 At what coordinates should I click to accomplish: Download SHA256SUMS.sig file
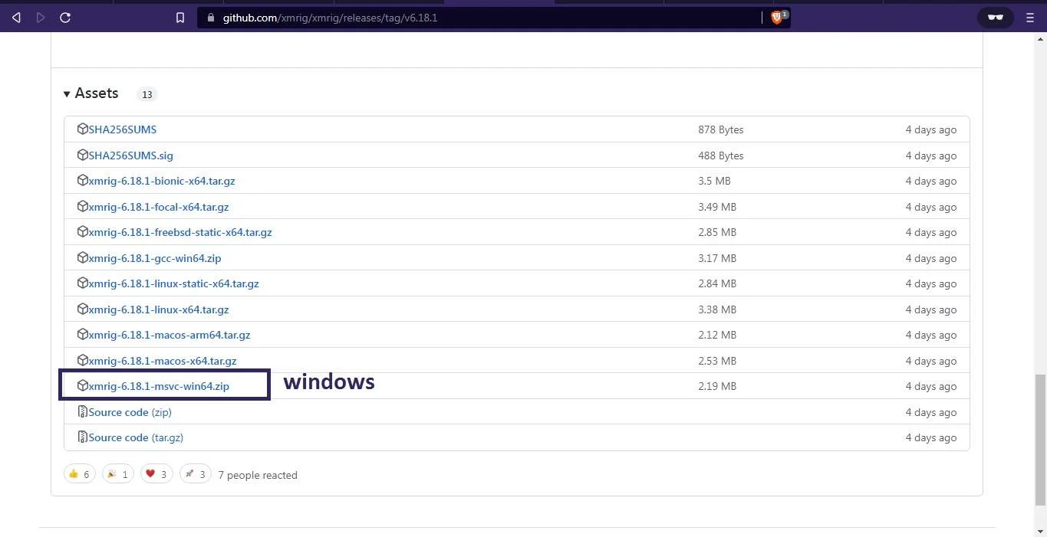[130, 156]
